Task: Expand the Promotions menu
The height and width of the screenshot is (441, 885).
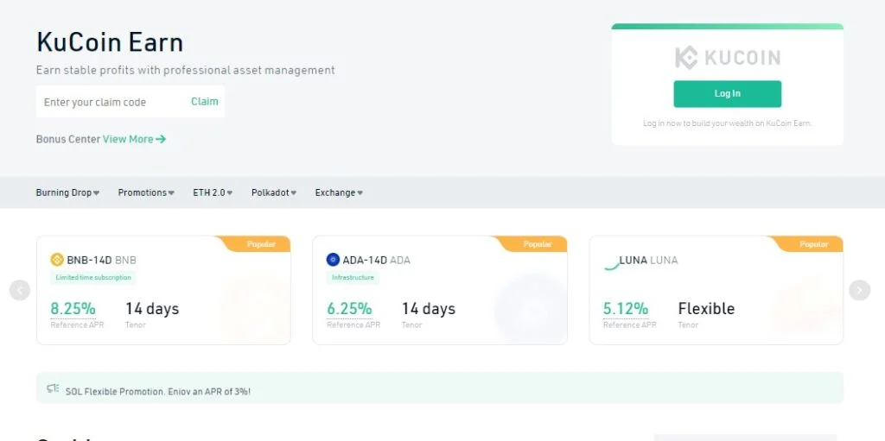Action: point(146,192)
